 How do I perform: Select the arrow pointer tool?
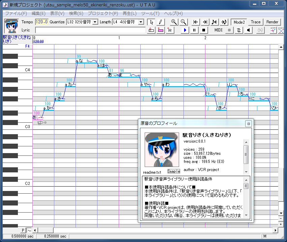[x=151, y=22]
